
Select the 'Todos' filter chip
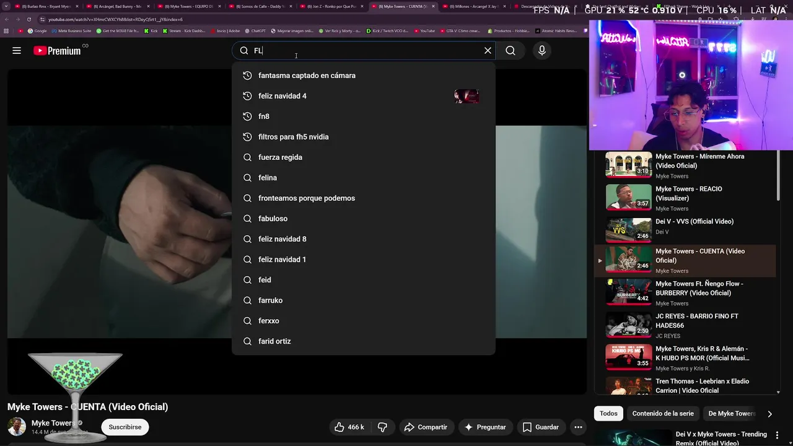coord(608,413)
